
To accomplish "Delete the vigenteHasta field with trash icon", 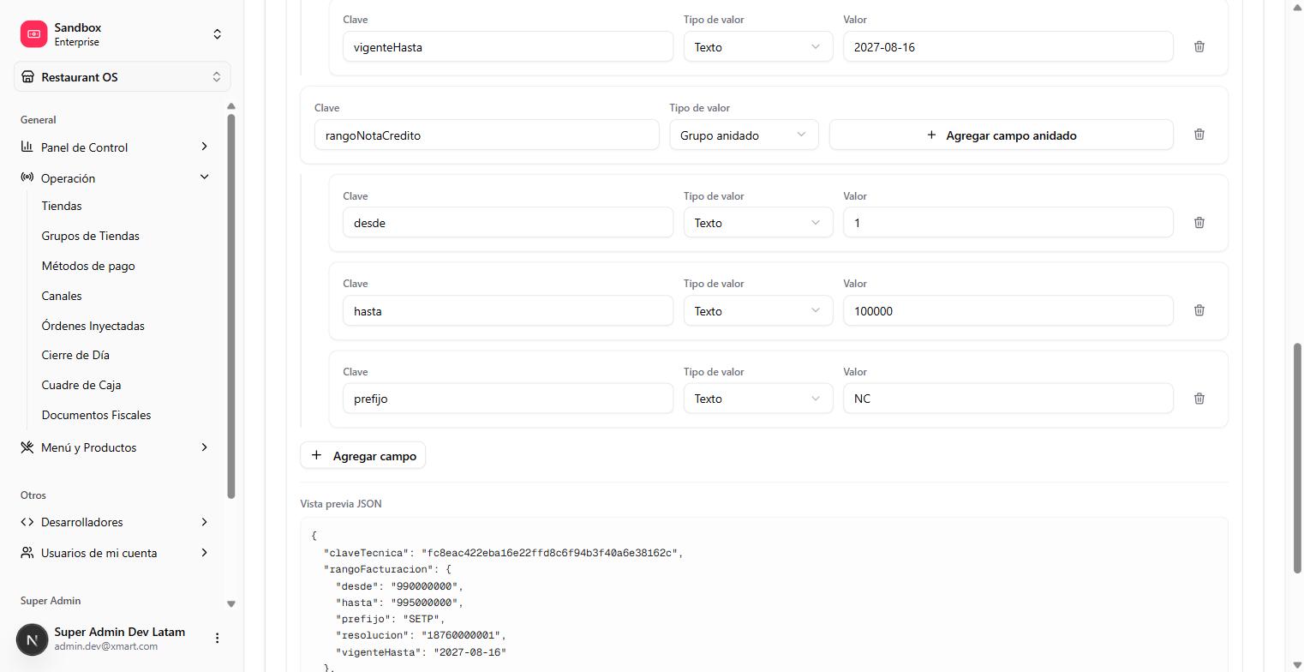I will pyautogui.click(x=1199, y=46).
